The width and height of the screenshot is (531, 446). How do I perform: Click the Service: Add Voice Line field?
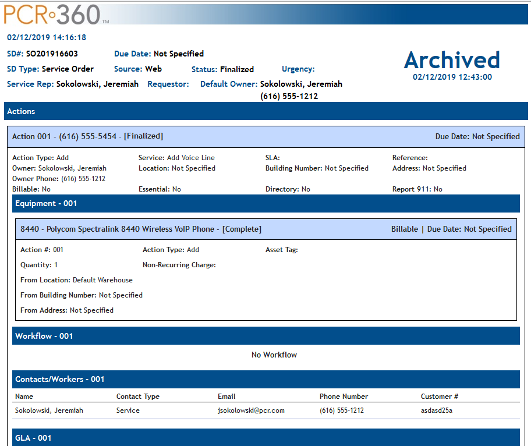176,157
